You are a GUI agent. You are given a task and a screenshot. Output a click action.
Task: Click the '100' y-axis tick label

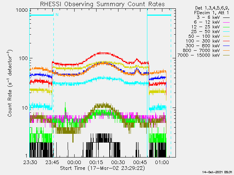click(x=23, y=58)
